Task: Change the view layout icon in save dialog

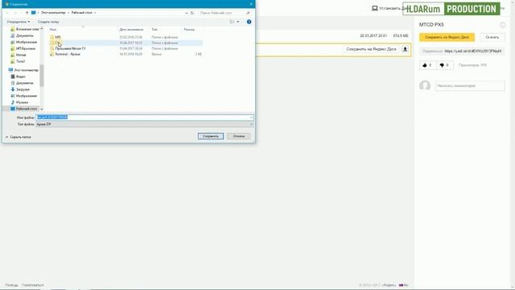Action: click(233, 22)
